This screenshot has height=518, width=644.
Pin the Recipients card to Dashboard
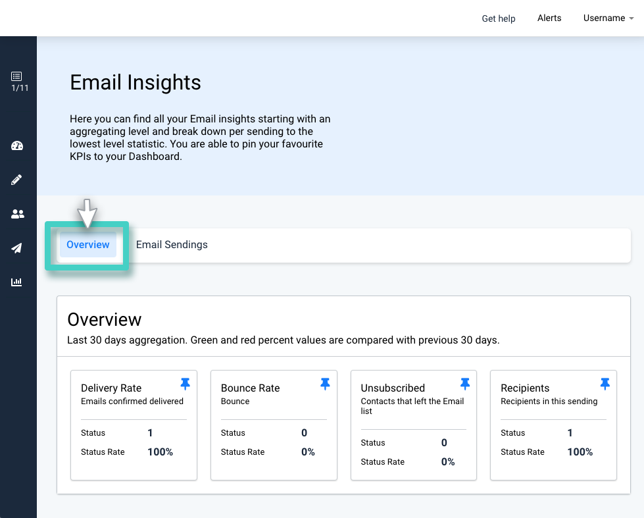coord(605,384)
